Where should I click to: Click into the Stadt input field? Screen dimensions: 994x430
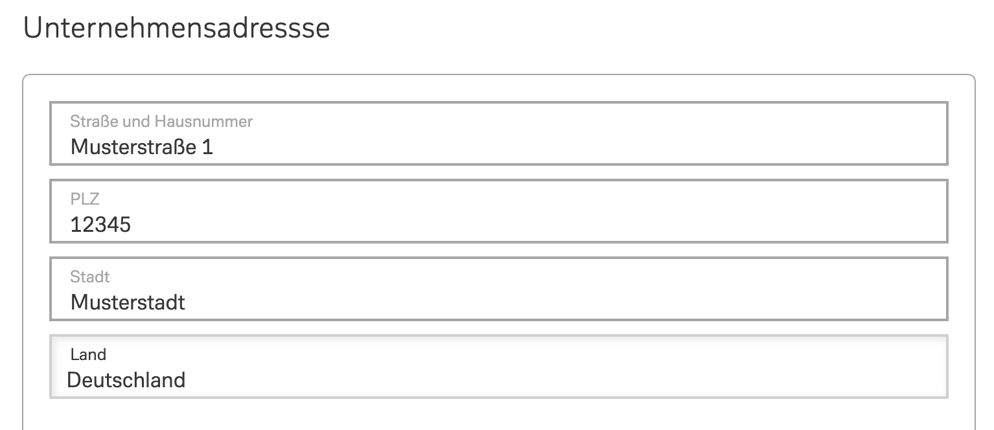click(498, 289)
